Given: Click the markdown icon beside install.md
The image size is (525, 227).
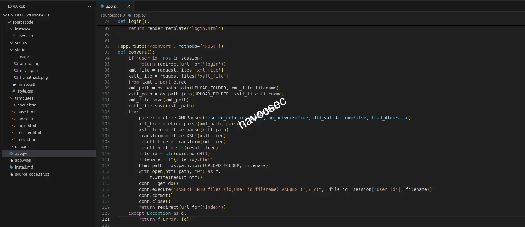Looking at the screenshot, I should (x=11, y=167).
